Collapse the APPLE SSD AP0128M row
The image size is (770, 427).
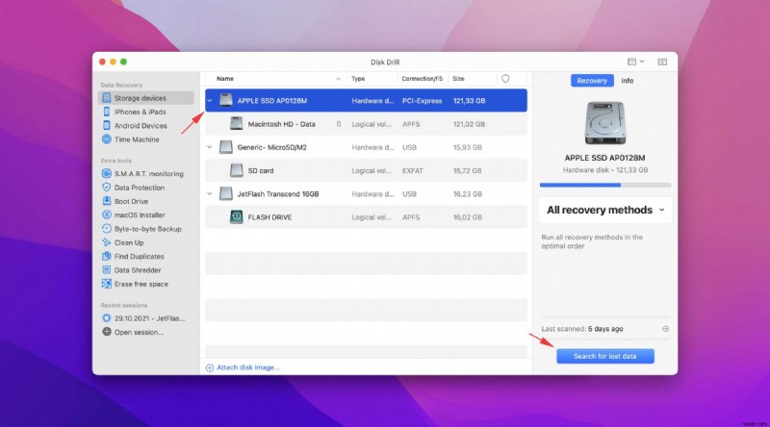[x=210, y=101]
